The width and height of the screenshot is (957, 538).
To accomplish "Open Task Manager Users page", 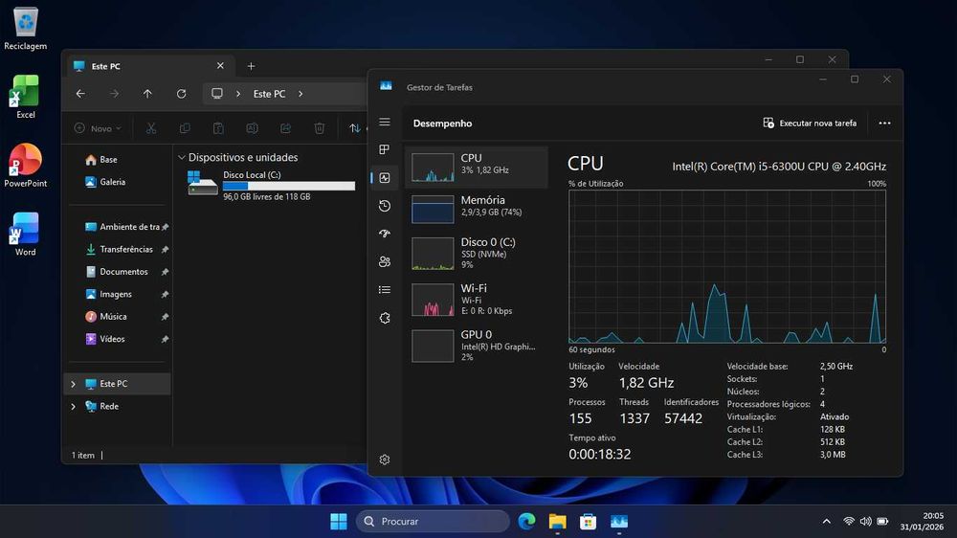I will pyautogui.click(x=385, y=262).
